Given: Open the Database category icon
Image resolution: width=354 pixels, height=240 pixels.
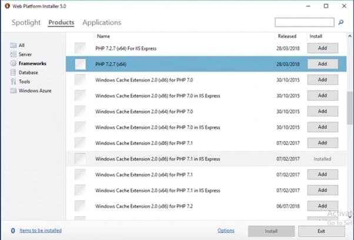Looking at the screenshot, I should point(13,73).
